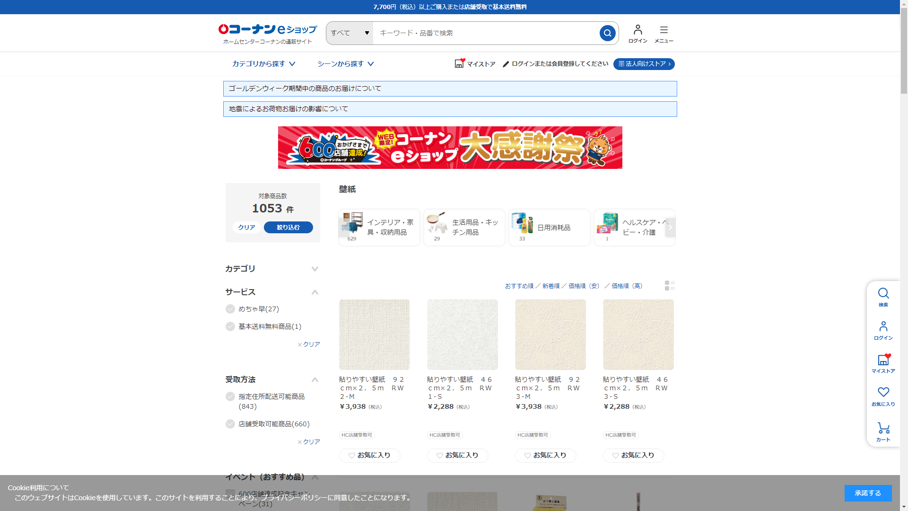Check the 基本送料無料商品(1) filter
This screenshot has height=511, width=908.
pos(230,326)
